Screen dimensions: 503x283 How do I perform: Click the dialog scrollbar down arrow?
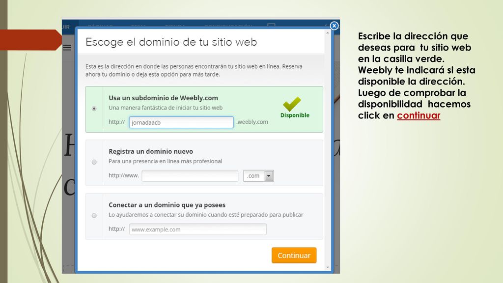(328, 267)
